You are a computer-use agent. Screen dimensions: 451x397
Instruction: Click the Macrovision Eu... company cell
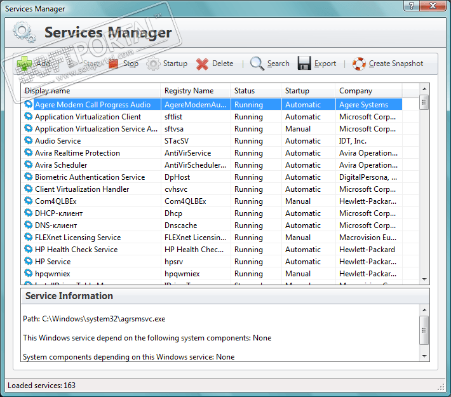tap(368, 238)
